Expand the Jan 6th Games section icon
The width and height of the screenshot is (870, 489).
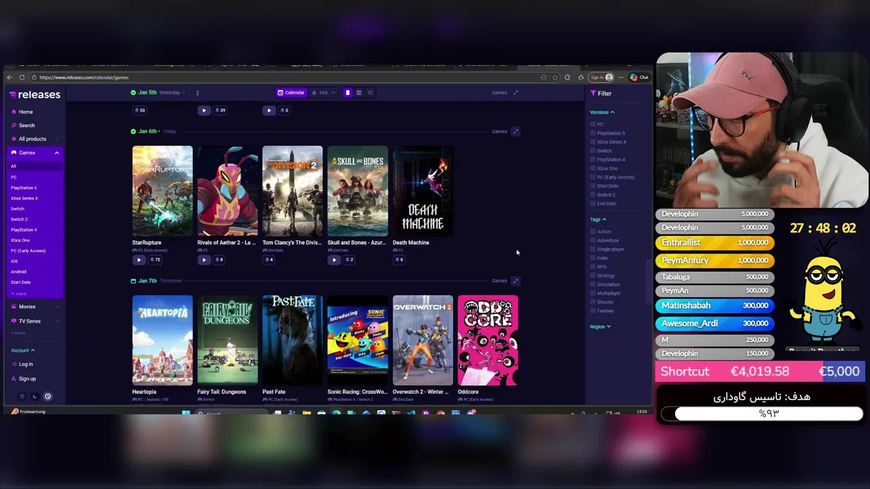(515, 132)
